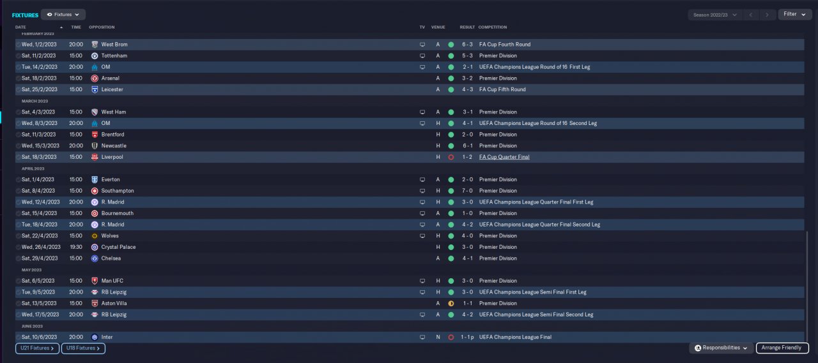
Task: Sort by the Result column header
Action: [467, 27]
